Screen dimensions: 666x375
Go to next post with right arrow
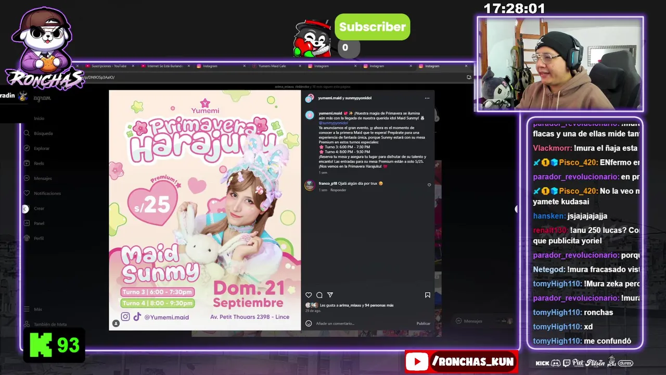coord(517,209)
